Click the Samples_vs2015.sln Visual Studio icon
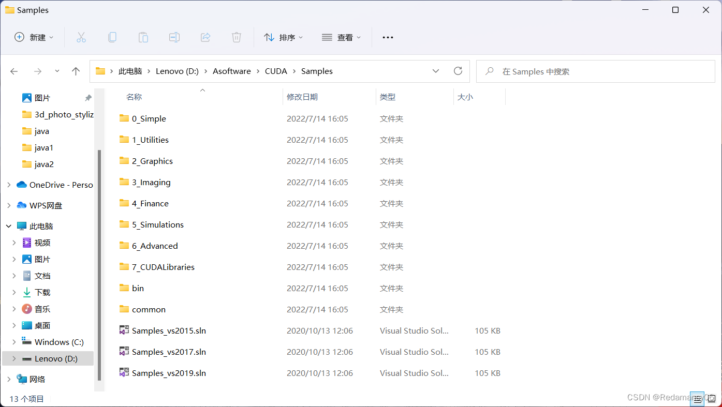 tap(124, 330)
